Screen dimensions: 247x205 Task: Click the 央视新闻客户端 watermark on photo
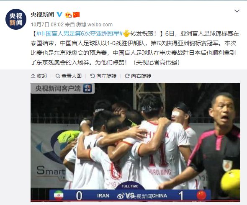[x=62, y=88]
